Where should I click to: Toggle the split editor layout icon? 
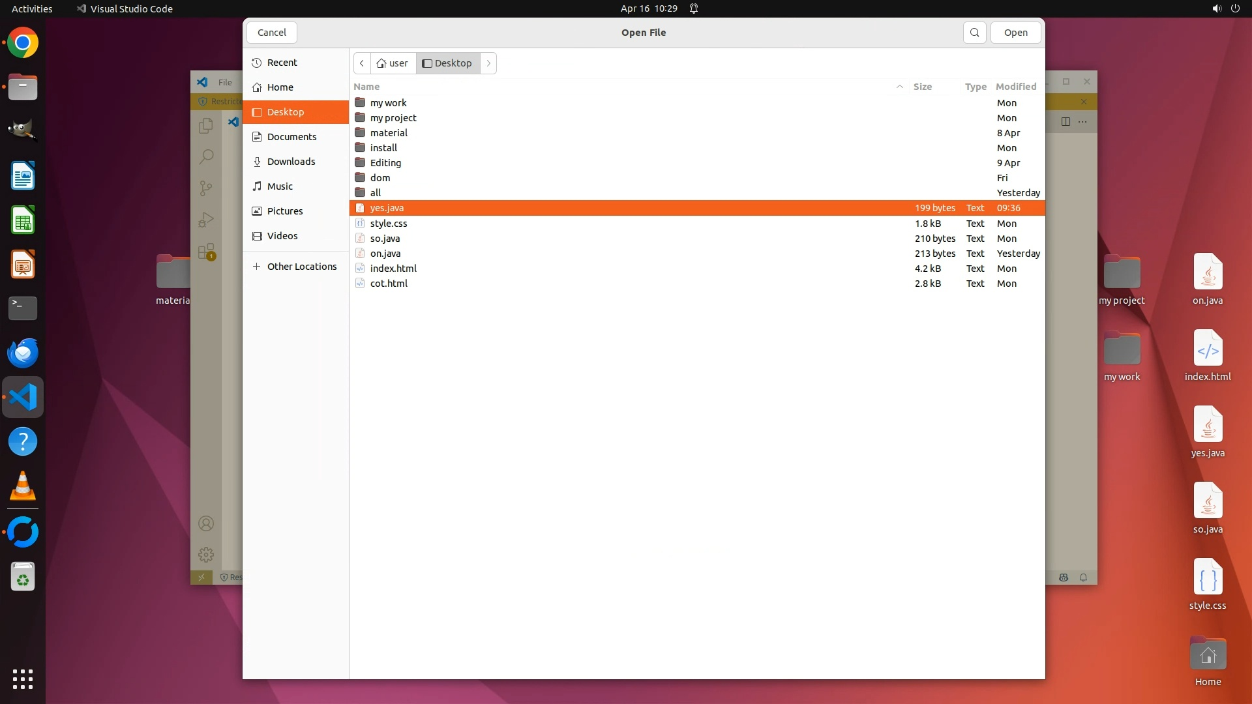tap(1066, 122)
